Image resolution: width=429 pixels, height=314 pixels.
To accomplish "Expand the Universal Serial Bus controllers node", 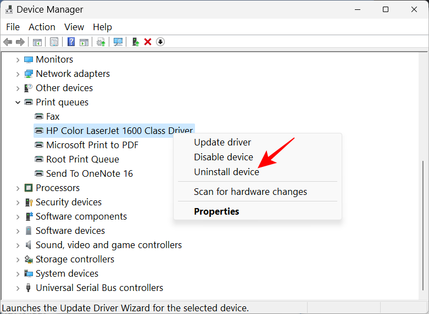I will [18, 288].
